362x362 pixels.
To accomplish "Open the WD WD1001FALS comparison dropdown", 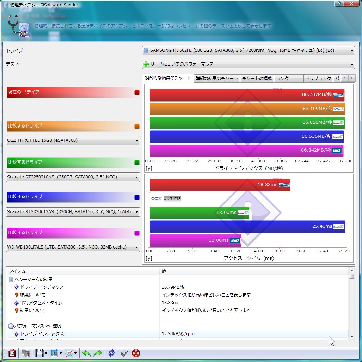I will (73, 247).
